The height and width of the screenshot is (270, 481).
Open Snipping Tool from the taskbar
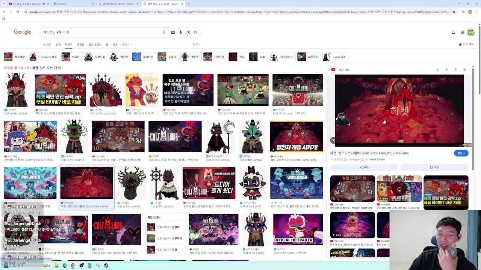point(98,265)
